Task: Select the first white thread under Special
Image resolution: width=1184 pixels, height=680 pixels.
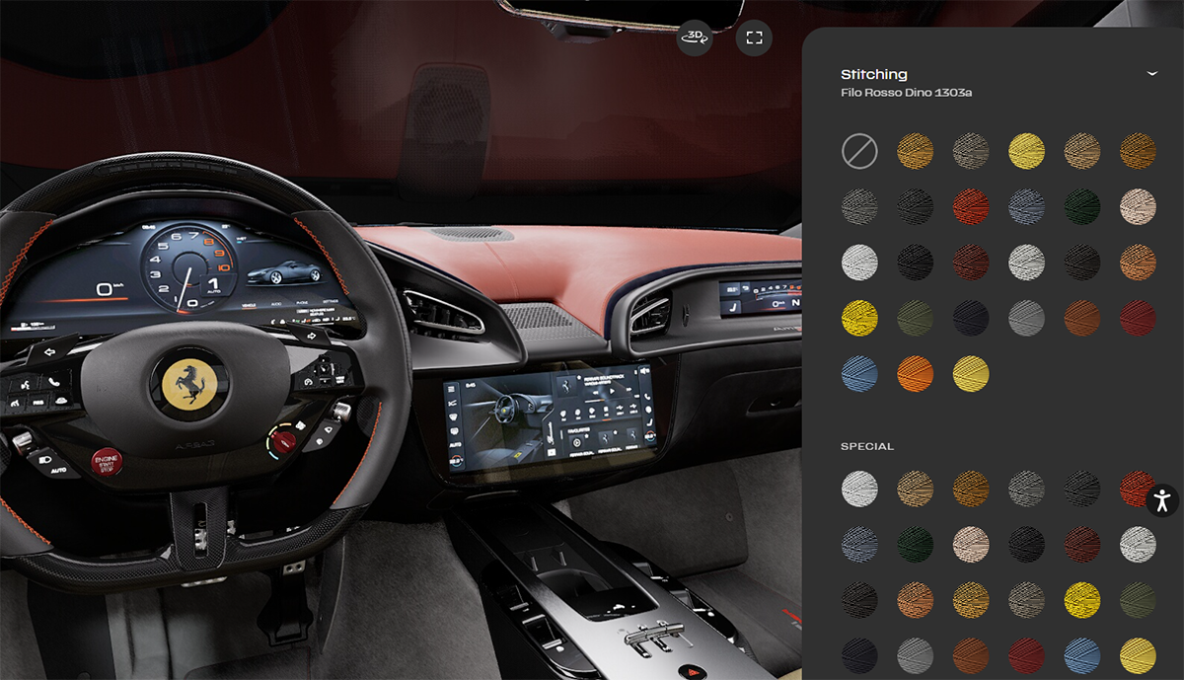Action: pos(859,489)
